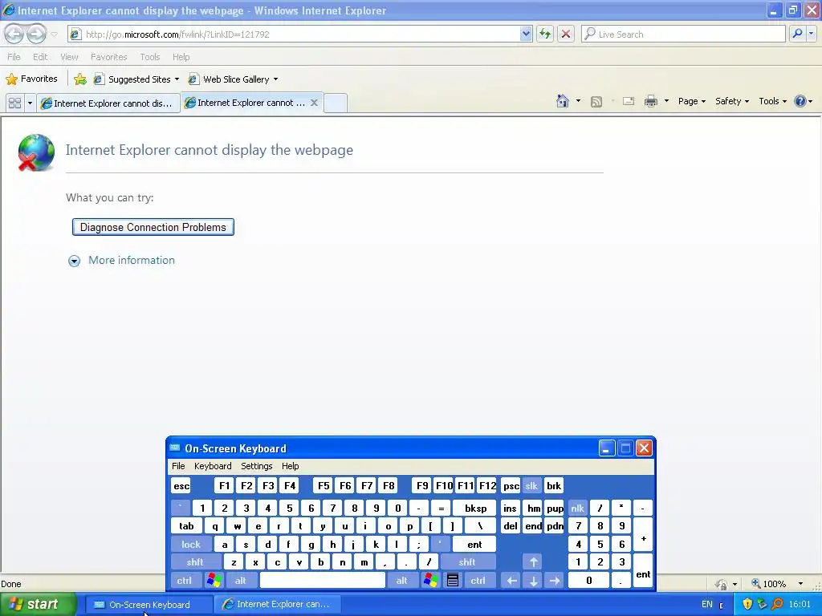Screen dimensions: 822x616
Task: Click Internet Explorer taskbar button
Action: pyautogui.click(x=278, y=605)
